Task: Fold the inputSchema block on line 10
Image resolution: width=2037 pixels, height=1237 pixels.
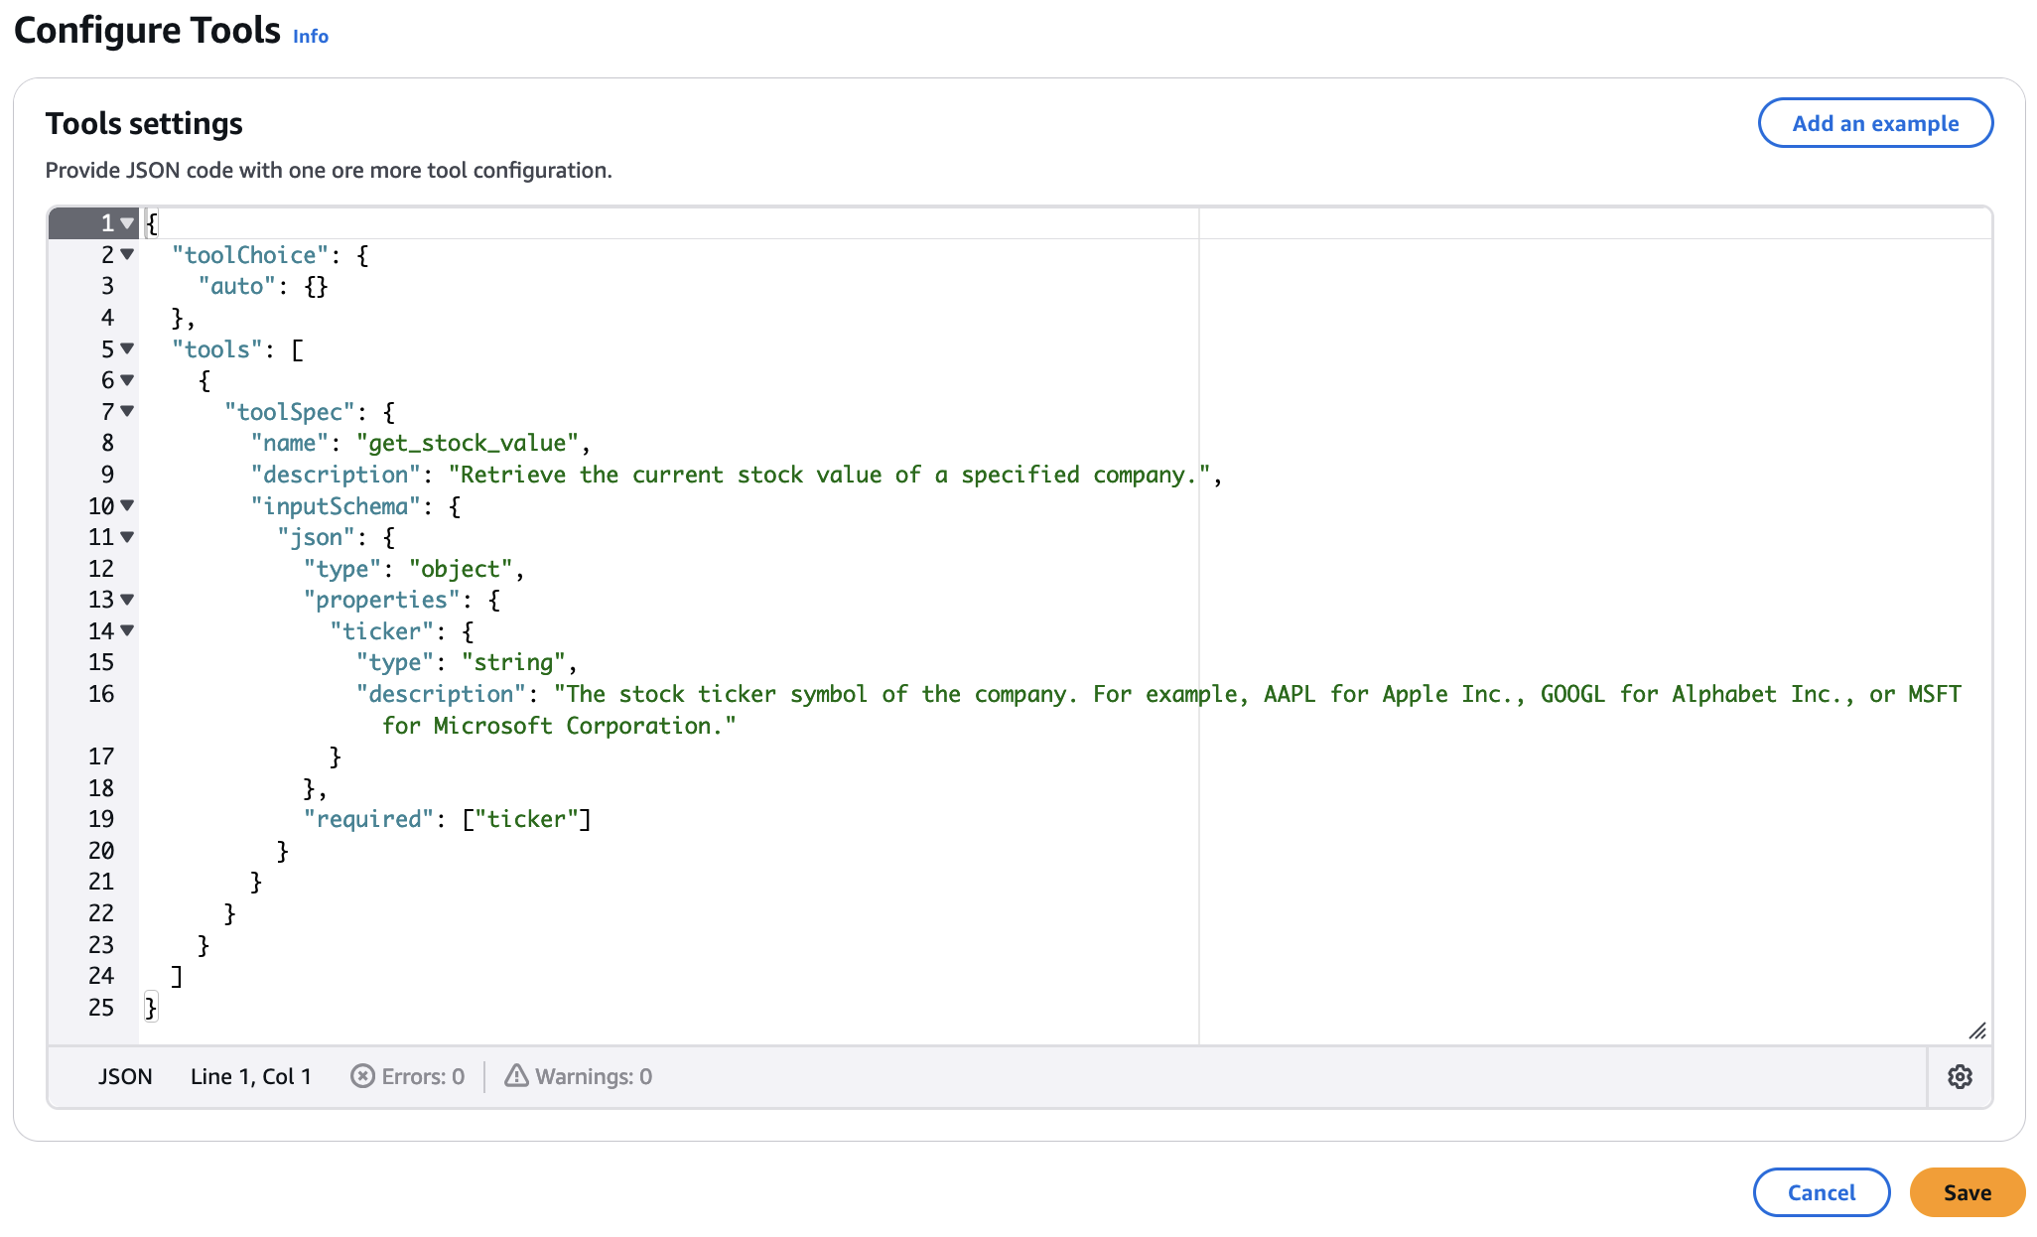Action: 127,506
